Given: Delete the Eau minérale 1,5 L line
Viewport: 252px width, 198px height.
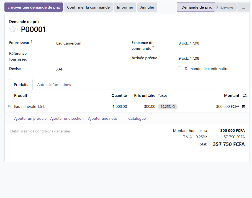Looking at the screenshot, I should pyautogui.click(x=243, y=106).
